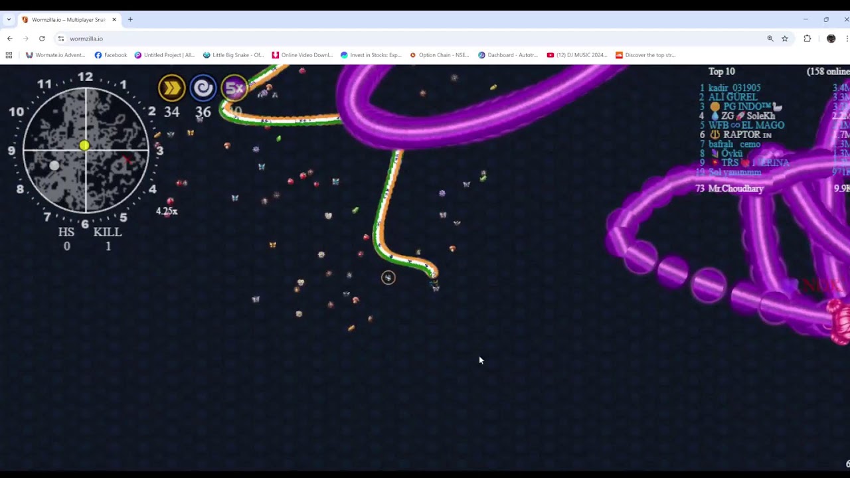Select the Wormzilla.io – Multiplayer Snake tab
850x478 pixels.
pos(69,20)
